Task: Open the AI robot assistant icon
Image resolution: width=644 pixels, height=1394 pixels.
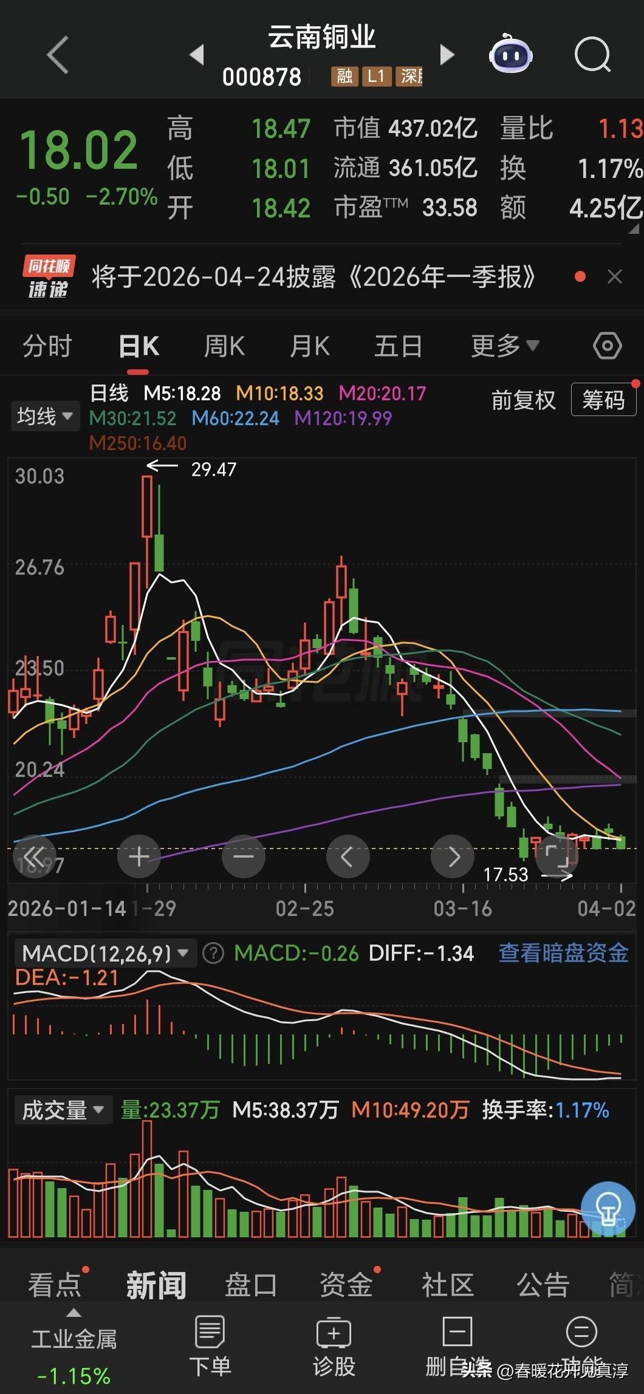Action: (511, 54)
